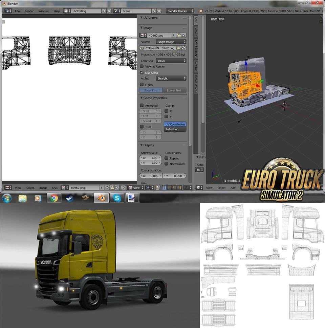Viewport: 325px width, 328px height.
Task: Open image file icon in UV editor header
Action: point(112,188)
